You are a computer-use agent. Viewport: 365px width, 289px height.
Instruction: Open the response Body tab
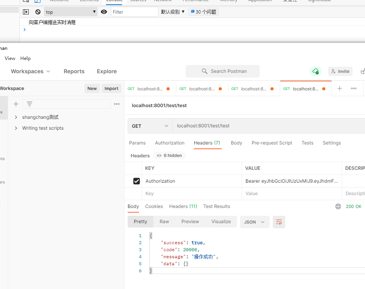tap(133, 206)
